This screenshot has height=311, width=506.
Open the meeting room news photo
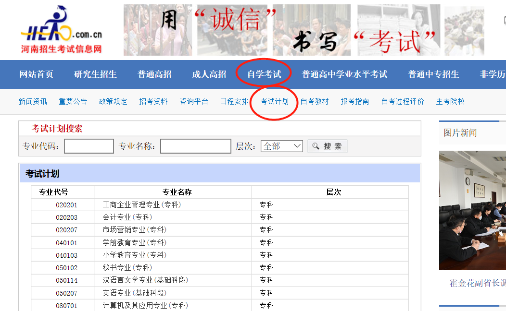[x=472, y=211]
